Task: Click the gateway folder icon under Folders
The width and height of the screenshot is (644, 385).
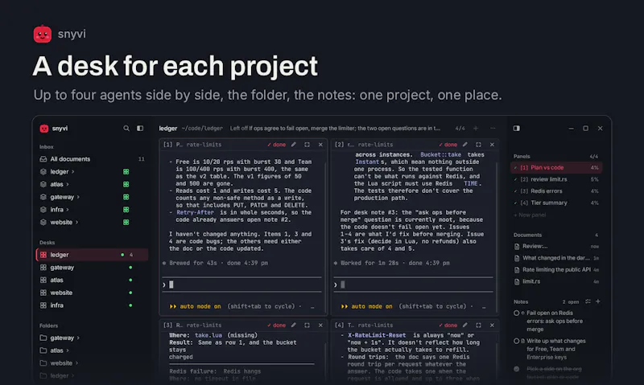Action: tap(43, 338)
